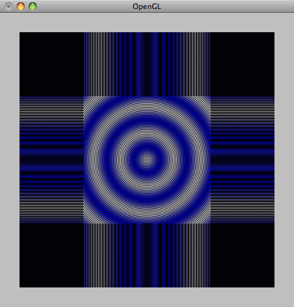
Task: Minimize the OpenGL window with orange button
Action: coord(21,6)
